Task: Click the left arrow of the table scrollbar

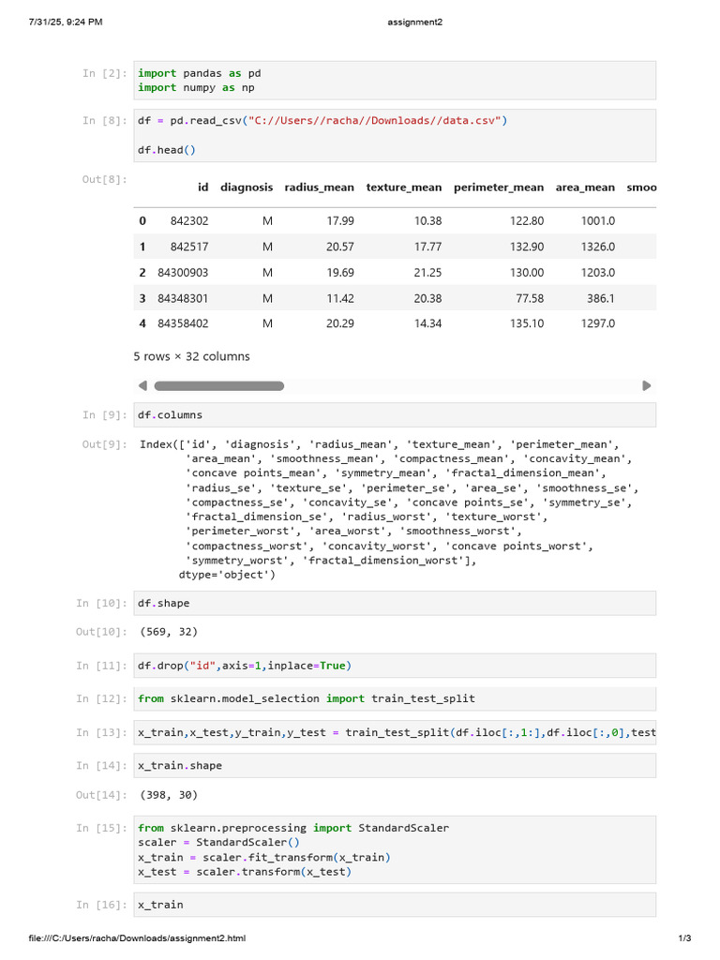Action: (x=142, y=385)
